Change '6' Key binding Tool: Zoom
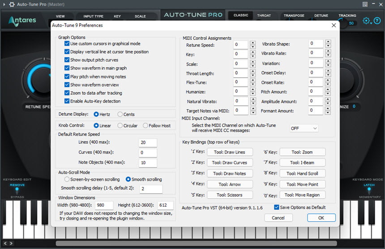 click(x=302, y=152)
